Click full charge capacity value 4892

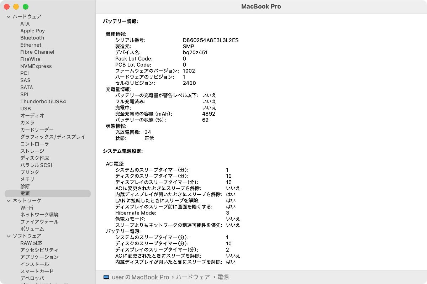pyautogui.click(x=209, y=114)
